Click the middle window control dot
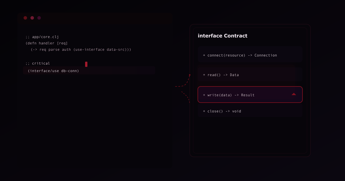The width and height of the screenshot is (345, 181). (32, 18)
